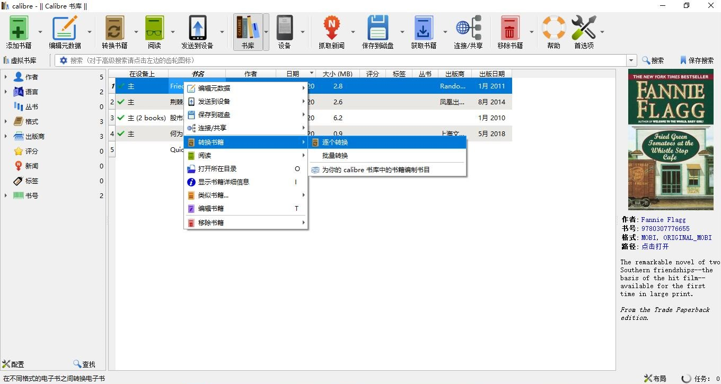This screenshot has width=721, height=384.
Task: Click the 查找 button in tag browser
Action: pos(84,364)
